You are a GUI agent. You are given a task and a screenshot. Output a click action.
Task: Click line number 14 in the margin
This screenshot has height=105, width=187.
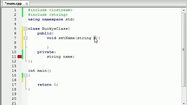click(x=14, y=71)
